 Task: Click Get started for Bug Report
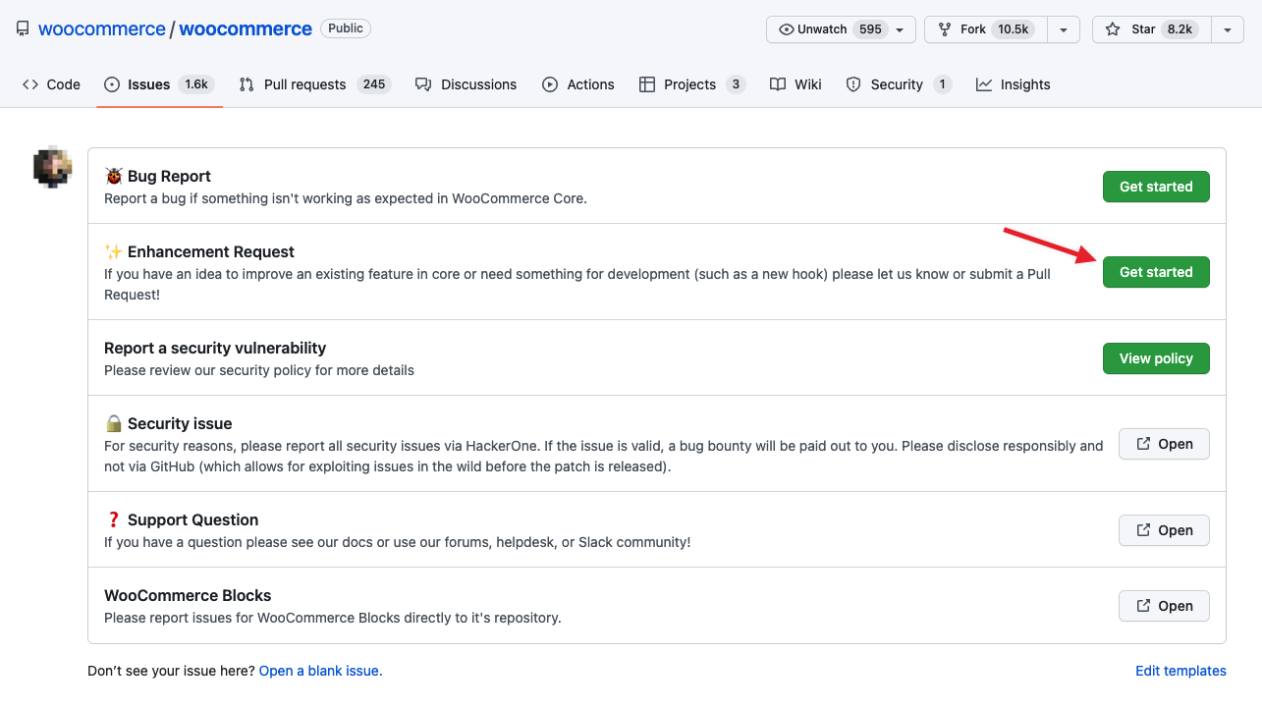(x=1156, y=187)
